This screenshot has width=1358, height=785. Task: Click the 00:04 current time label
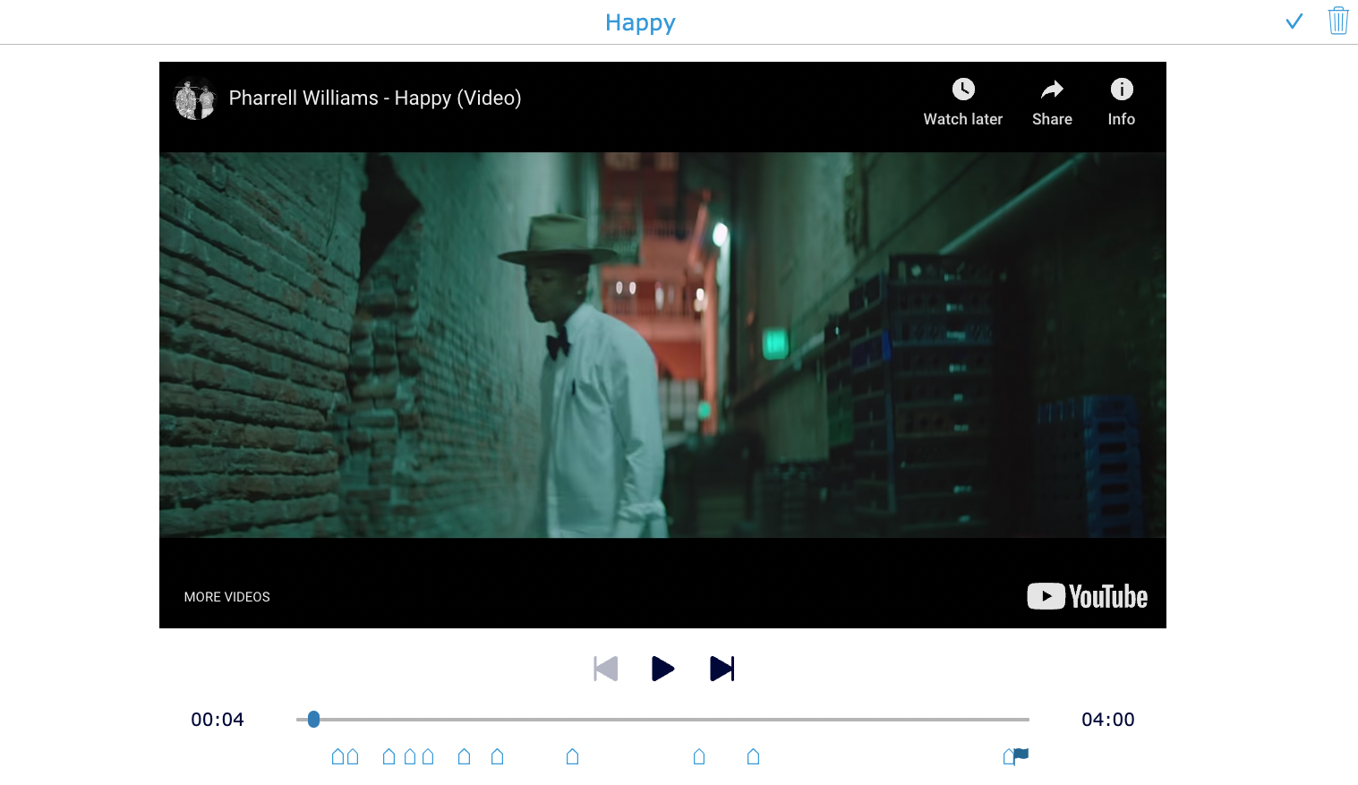[x=218, y=720]
